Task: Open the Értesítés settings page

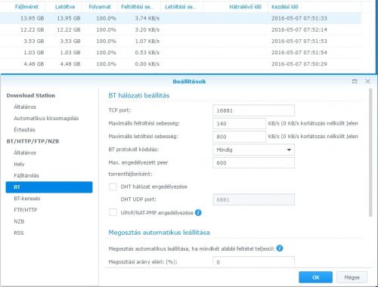Action: [x=24, y=130]
